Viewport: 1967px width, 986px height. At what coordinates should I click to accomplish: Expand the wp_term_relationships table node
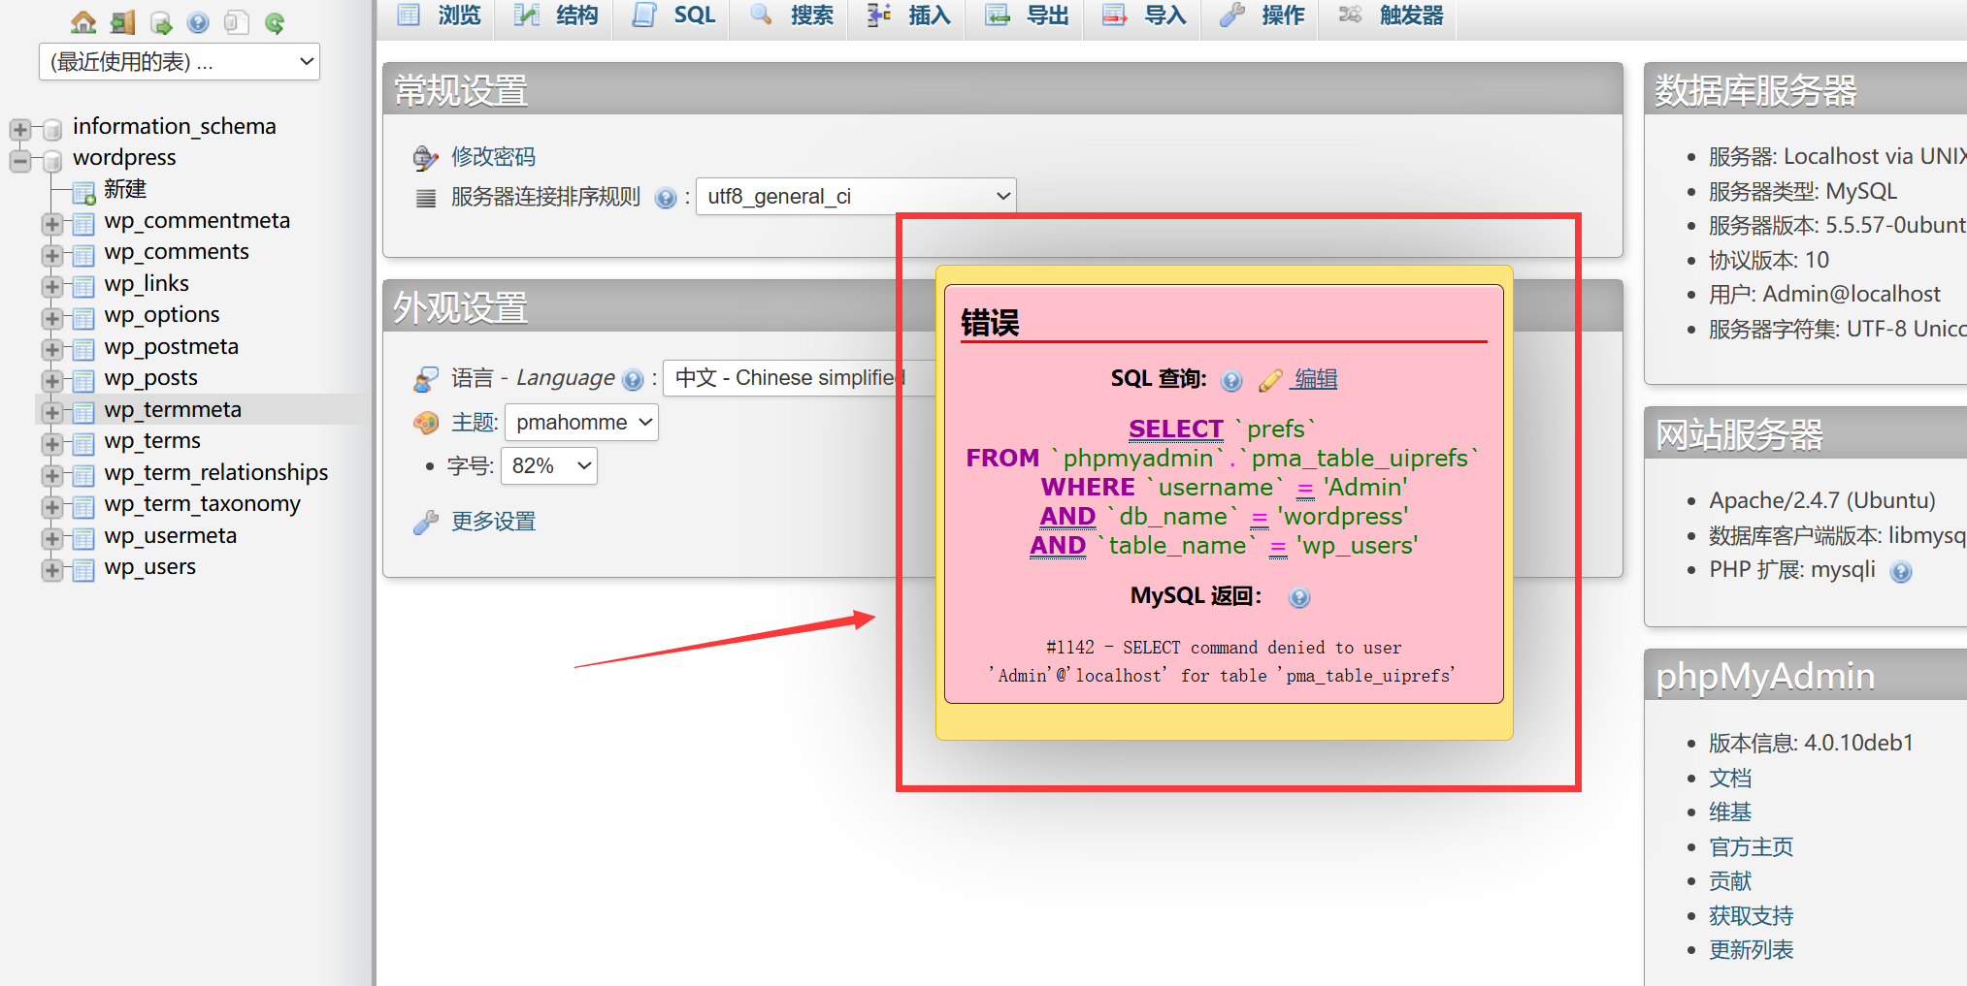pos(52,475)
